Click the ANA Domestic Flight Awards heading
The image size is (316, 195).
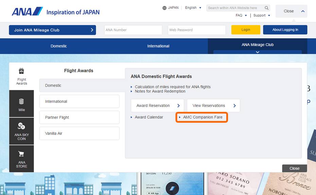(x=161, y=76)
